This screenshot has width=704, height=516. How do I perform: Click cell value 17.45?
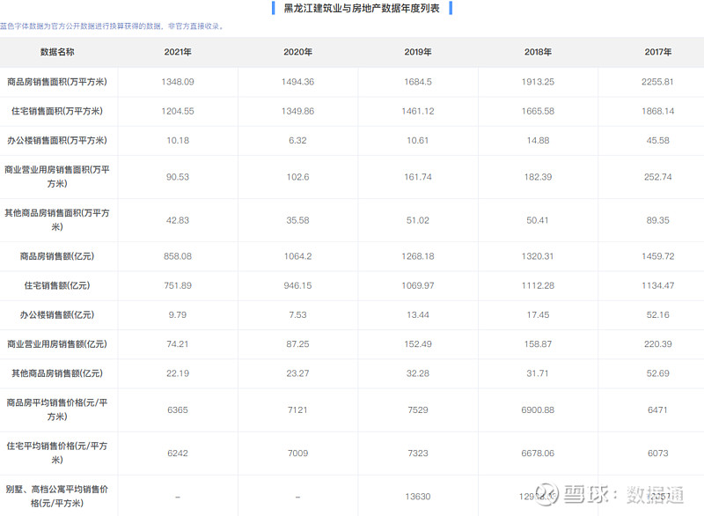click(x=538, y=314)
